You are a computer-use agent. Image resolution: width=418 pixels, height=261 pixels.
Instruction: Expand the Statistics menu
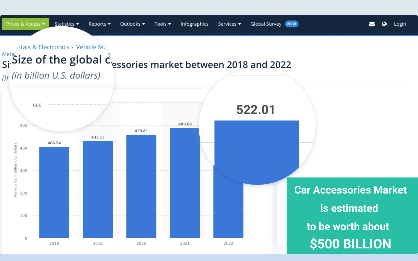click(x=67, y=24)
